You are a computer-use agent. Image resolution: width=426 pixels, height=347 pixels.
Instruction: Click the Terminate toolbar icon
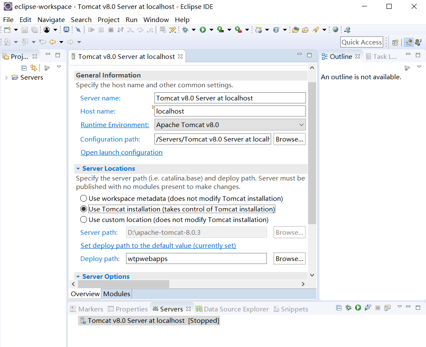coord(111,30)
